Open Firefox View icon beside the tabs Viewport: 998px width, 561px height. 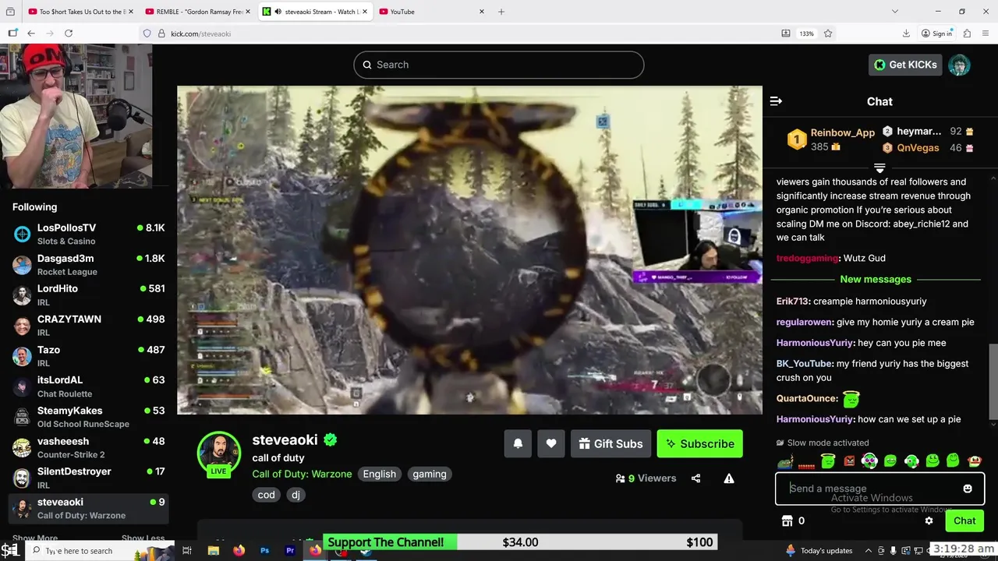point(12,12)
